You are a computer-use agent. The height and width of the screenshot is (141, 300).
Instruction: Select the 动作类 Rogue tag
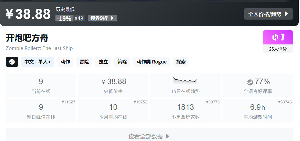(x=152, y=62)
